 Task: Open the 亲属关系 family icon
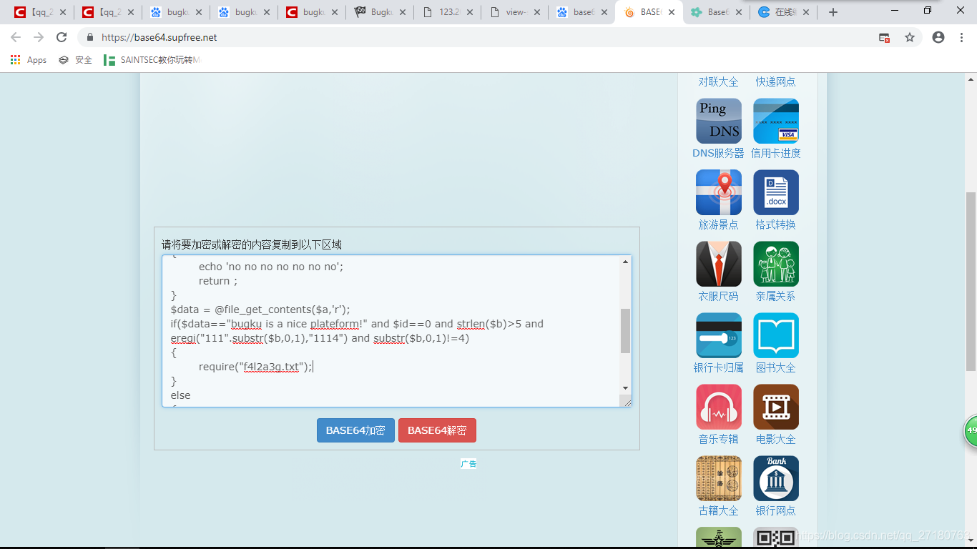[776, 264]
